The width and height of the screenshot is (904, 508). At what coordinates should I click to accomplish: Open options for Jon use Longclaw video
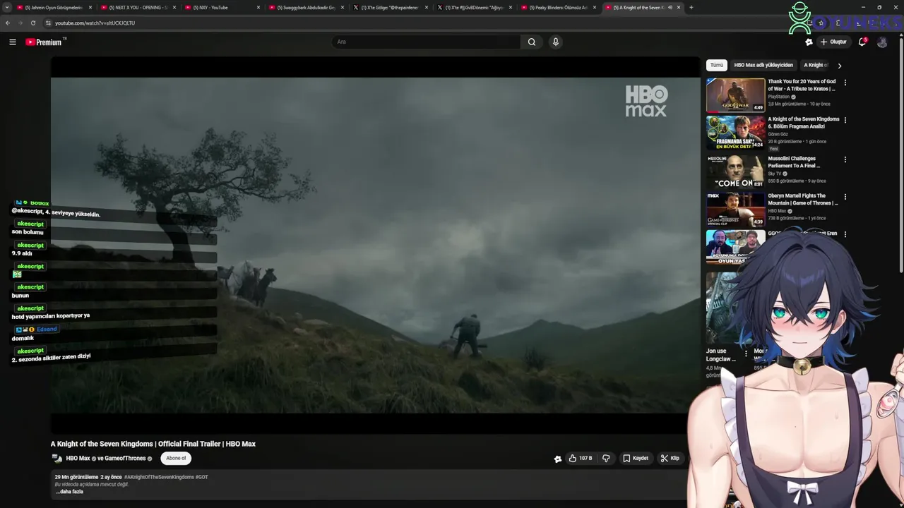tap(746, 354)
